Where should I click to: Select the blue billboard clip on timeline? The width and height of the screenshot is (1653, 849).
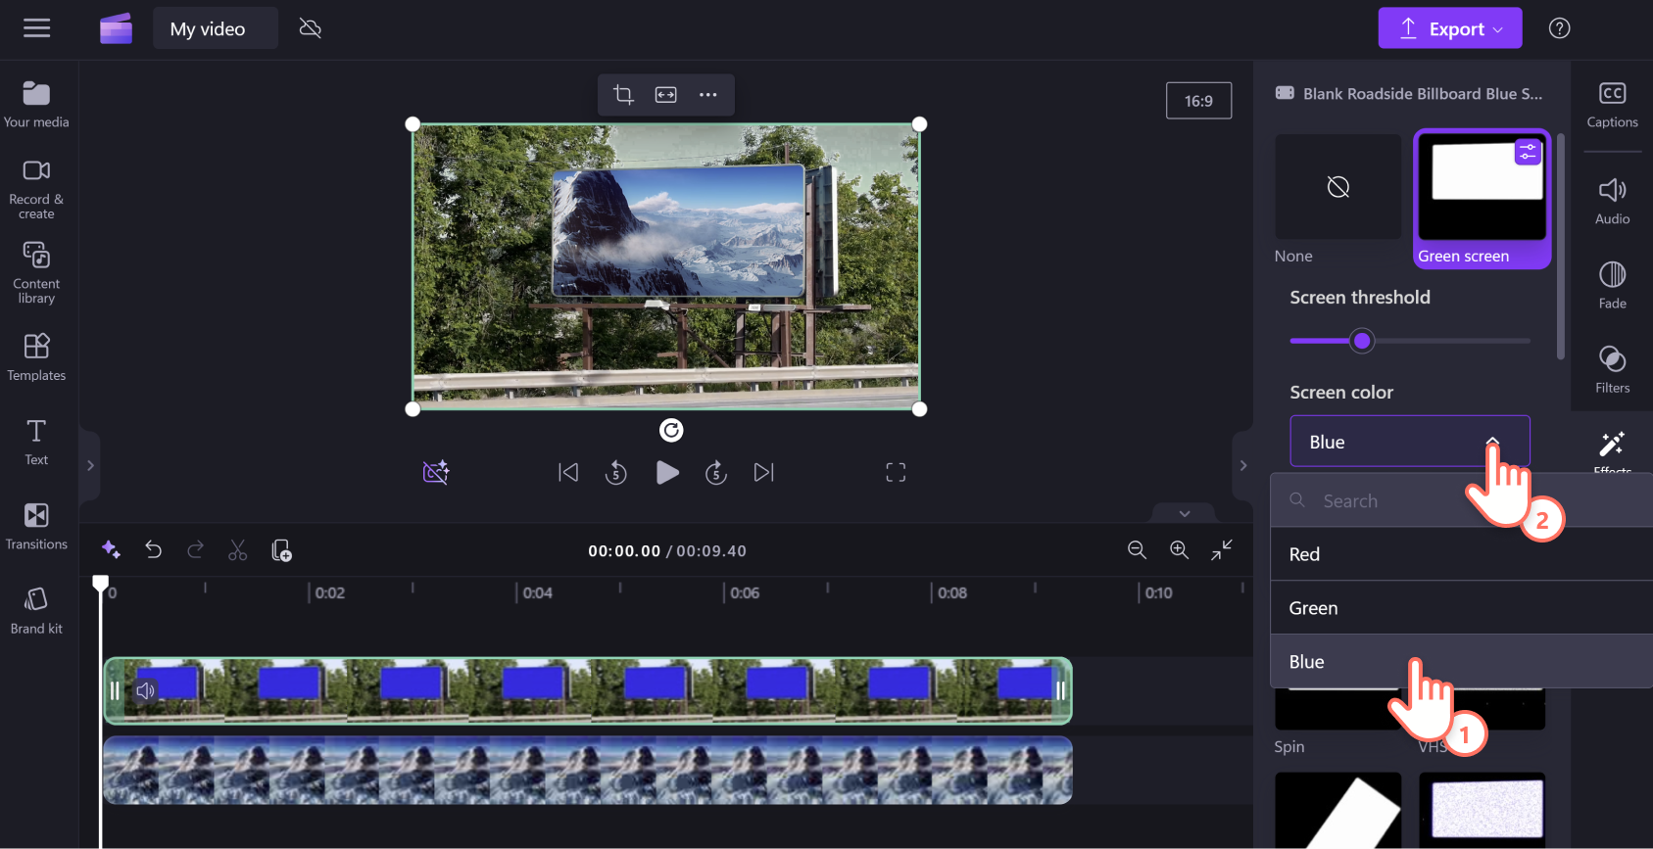588,691
